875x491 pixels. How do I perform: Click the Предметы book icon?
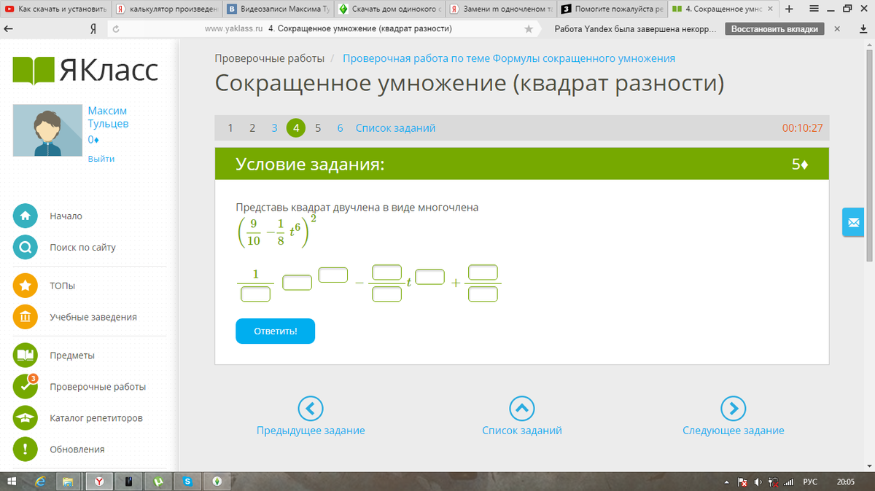point(25,356)
